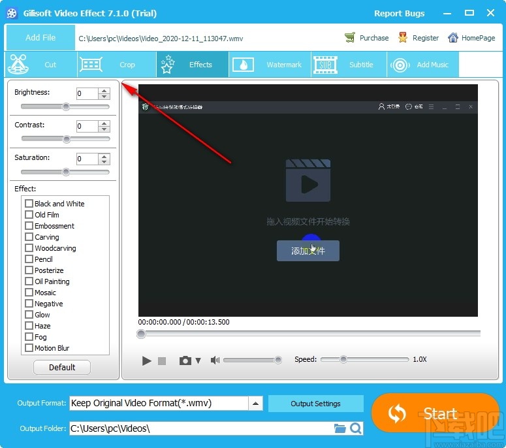Click the Start conversion button
Image resolution: width=506 pixels, height=448 pixels.
tap(435, 413)
